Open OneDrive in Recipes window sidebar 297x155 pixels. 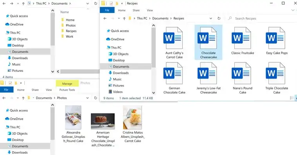tap(115, 39)
